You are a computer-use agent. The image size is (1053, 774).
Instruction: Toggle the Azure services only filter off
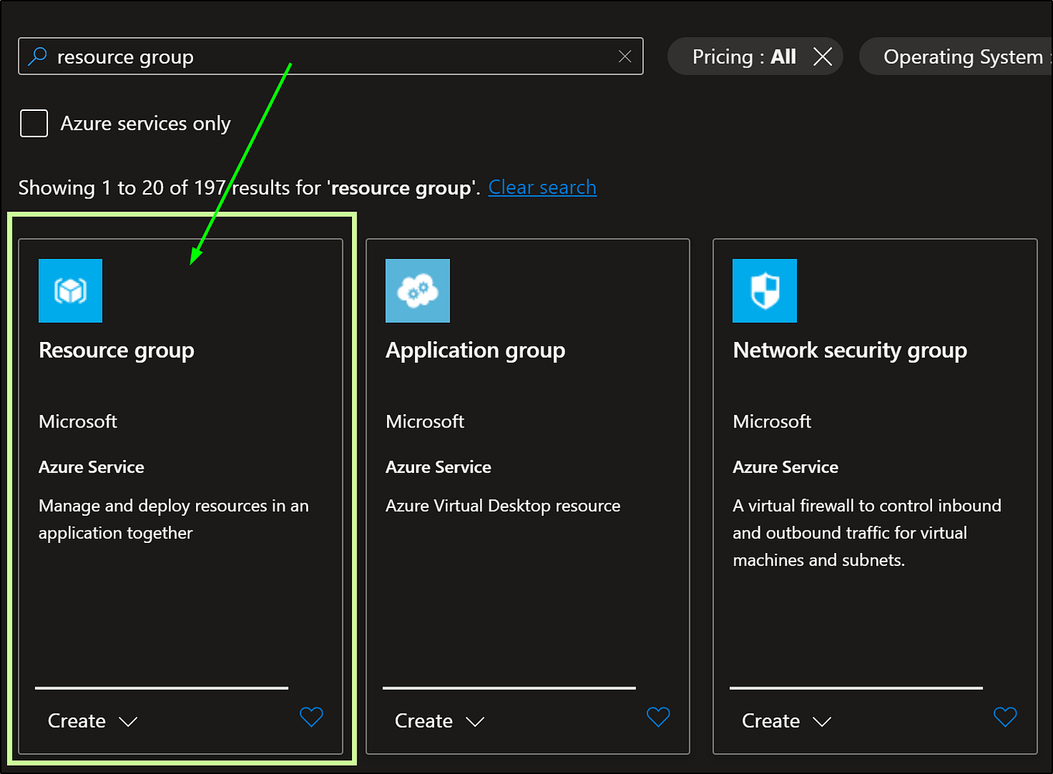(x=33, y=123)
